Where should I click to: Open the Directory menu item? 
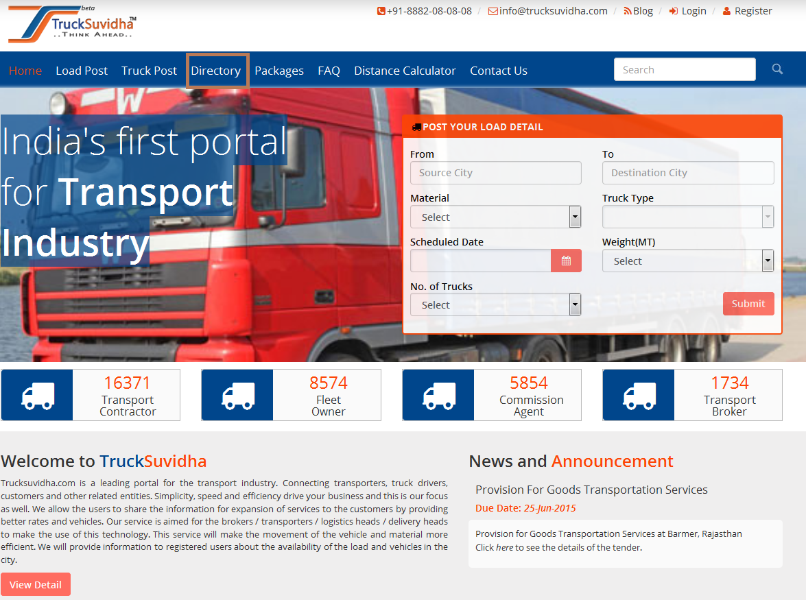tap(216, 71)
